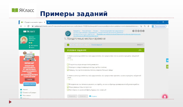
Task: Untick checkbox 'Наверху, там, где ёлка...'
Action: point(68,70)
